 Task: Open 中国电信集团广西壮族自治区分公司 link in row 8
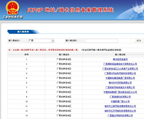click(x=120, y=92)
